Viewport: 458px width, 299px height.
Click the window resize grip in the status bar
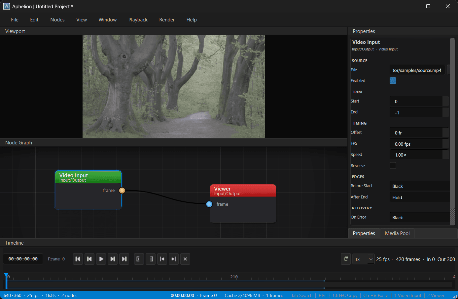pyautogui.click(x=455, y=296)
